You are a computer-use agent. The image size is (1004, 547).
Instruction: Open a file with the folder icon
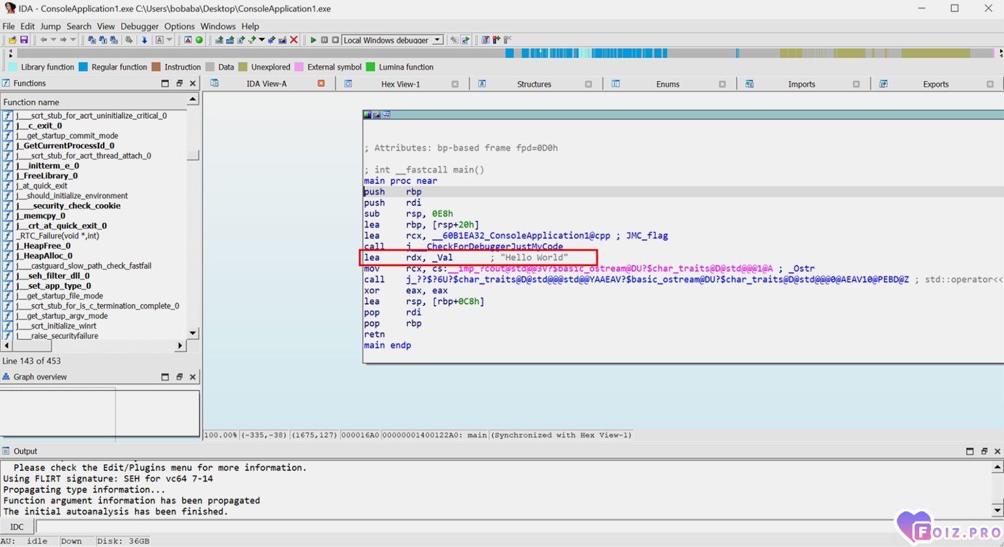coord(12,40)
